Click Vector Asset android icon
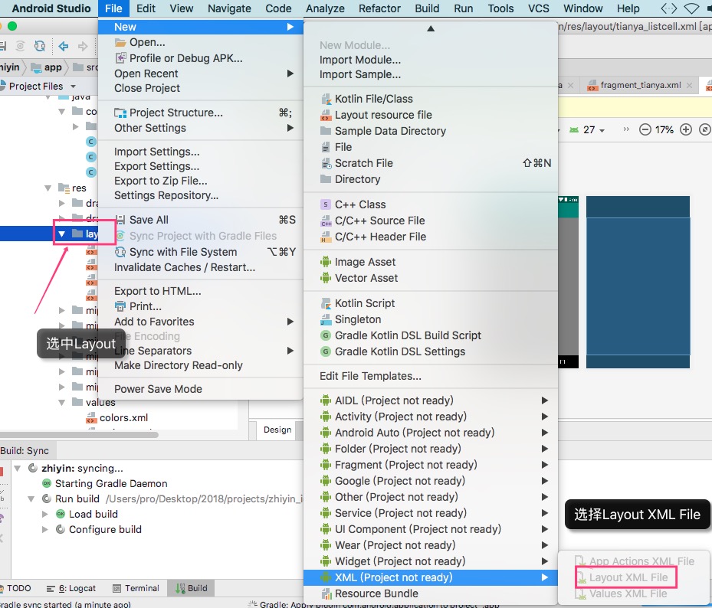Viewport: 712px width, 608px height. [326, 278]
